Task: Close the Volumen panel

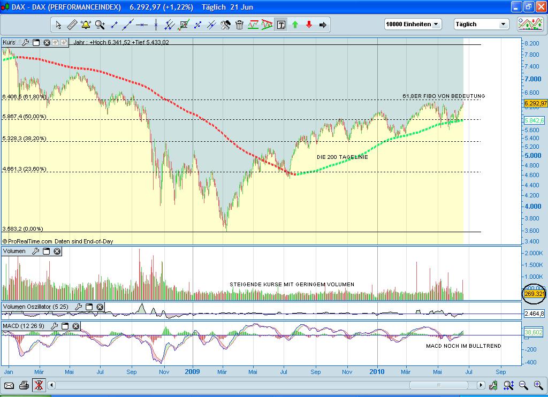Action: pos(57,251)
